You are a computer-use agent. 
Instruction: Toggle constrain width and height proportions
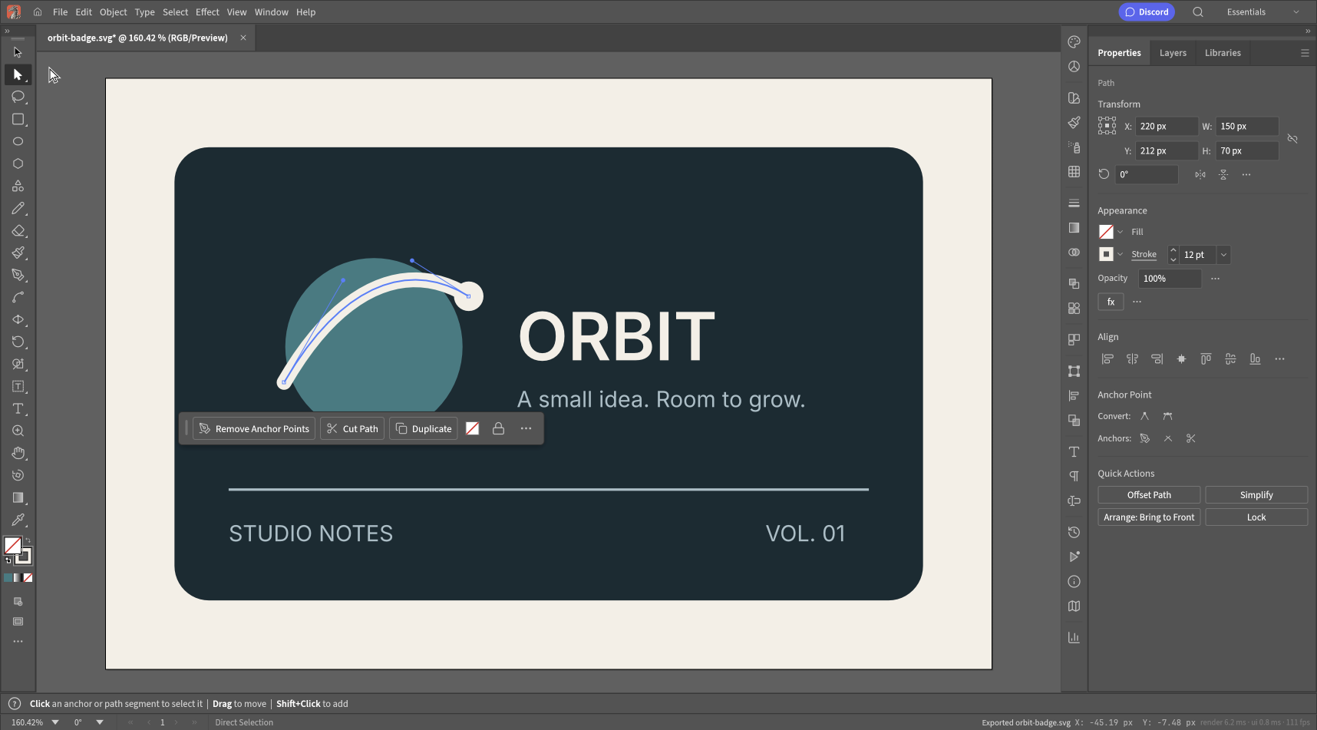pos(1292,139)
